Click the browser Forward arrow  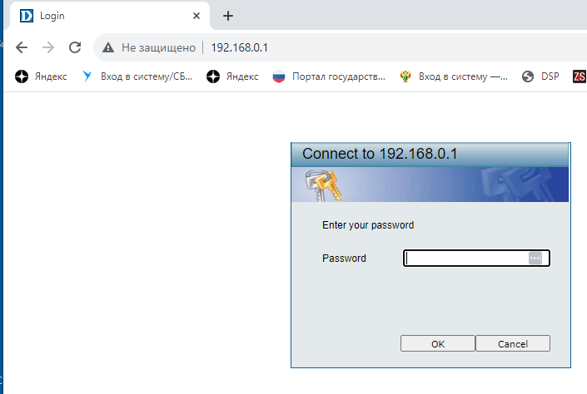coord(48,47)
